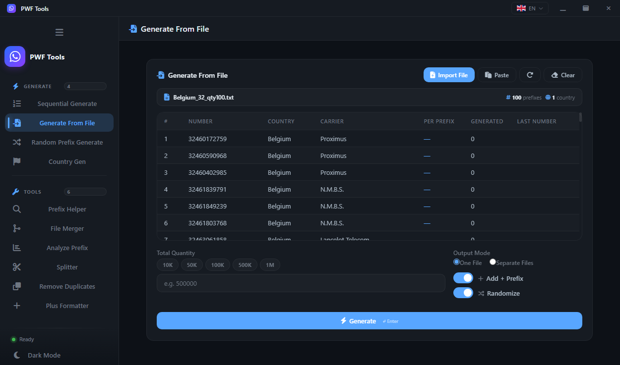Click the green Ready status indicator
The width and height of the screenshot is (620, 365).
pyautogui.click(x=14, y=339)
